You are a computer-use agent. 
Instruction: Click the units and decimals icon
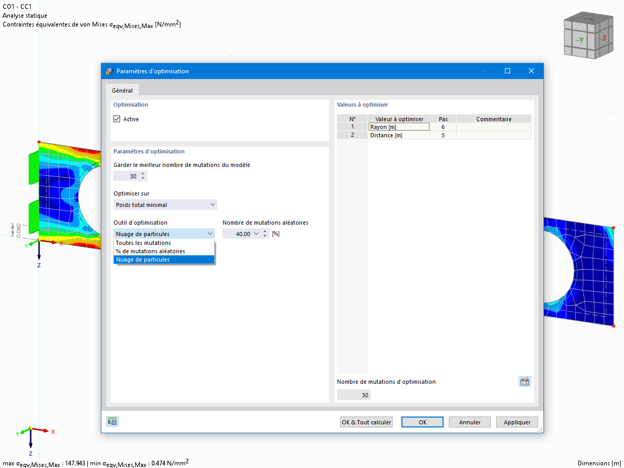[x=112, y=422]
